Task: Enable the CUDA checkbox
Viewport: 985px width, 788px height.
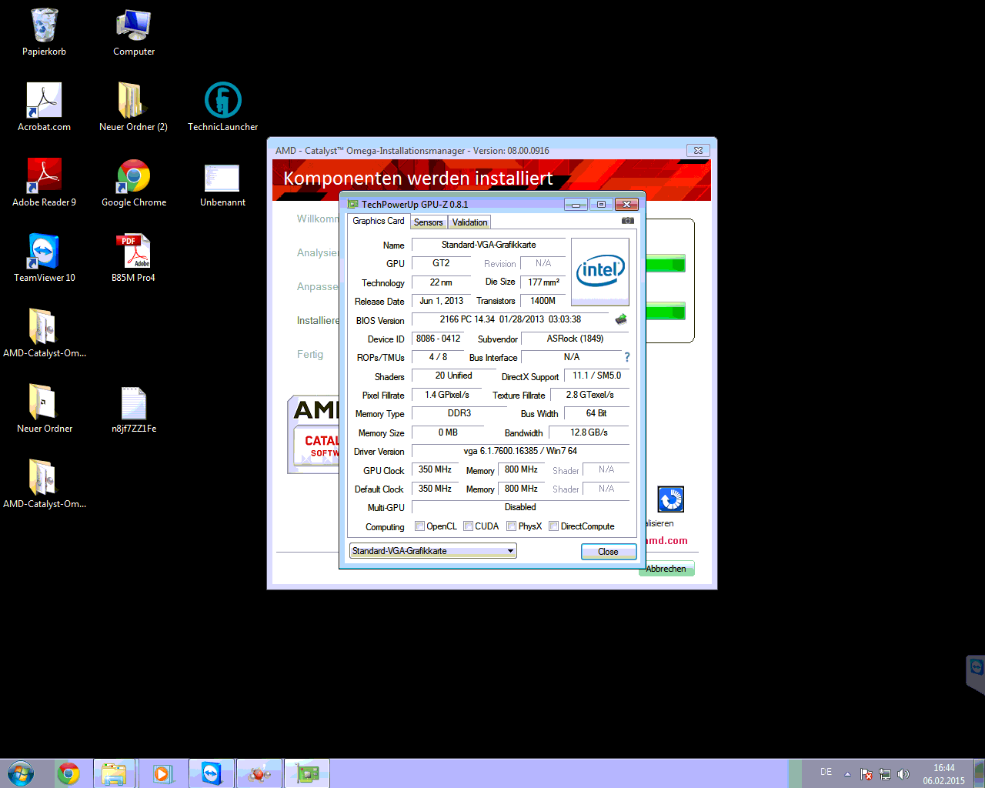Action: click(468, 526)
